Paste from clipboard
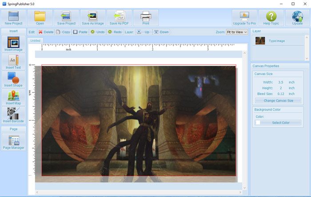 coord(80,32)
